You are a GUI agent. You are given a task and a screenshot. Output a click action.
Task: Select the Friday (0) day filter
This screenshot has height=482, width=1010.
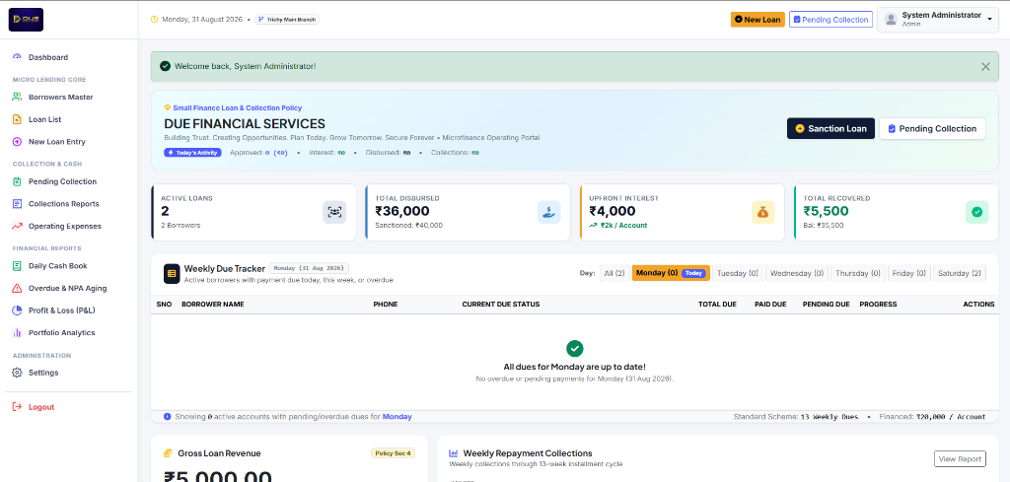(x=909, y=273)
